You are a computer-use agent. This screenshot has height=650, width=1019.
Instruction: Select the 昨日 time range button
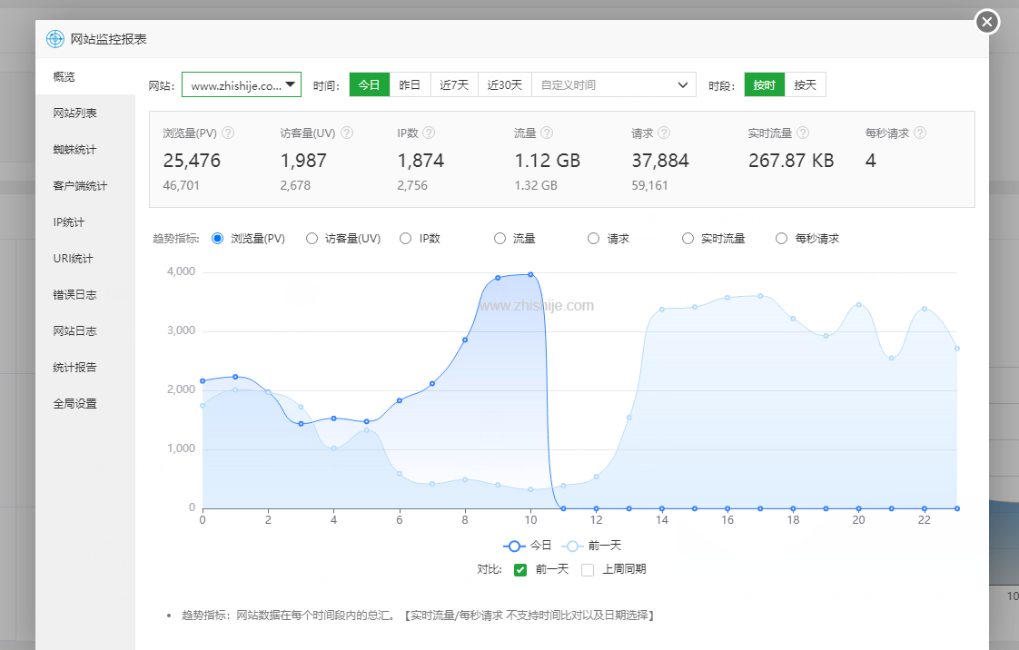point(410,84)
